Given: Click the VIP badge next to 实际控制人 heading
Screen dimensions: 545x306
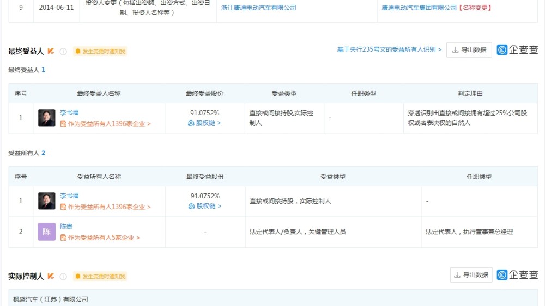Looking at the screenshot, I should tap(51, 276).
